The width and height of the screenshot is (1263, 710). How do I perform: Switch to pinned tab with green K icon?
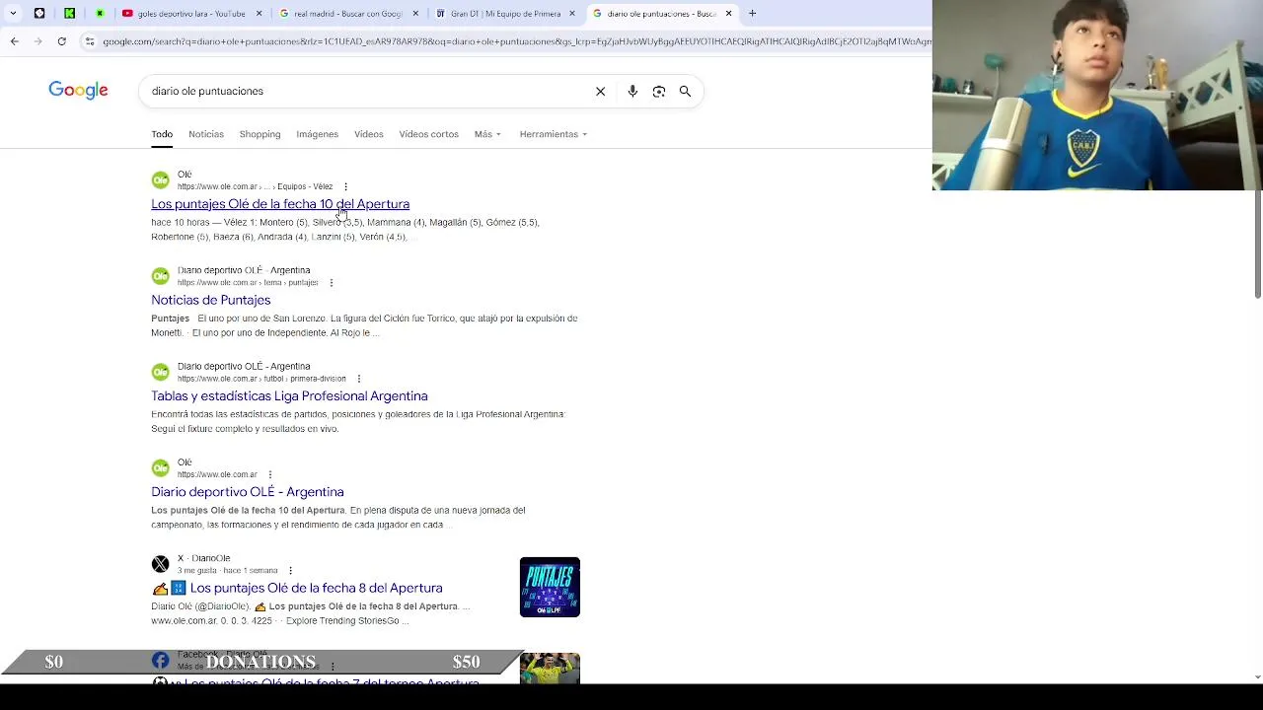[x=70, y=14]
